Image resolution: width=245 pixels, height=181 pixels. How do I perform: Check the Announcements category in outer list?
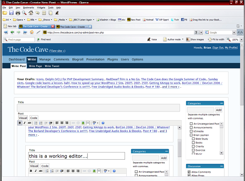click(x=191, y=127)
